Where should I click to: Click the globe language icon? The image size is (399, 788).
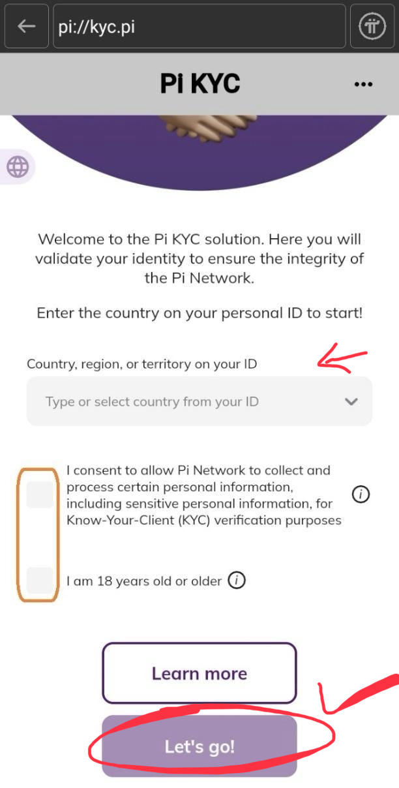[x=18, y=167]
